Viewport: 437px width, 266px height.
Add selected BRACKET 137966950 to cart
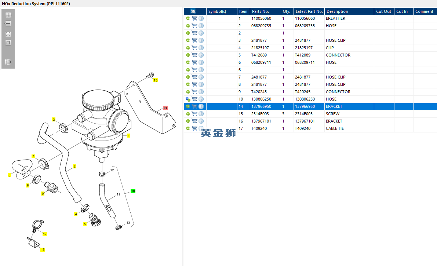tap(194, 106)
